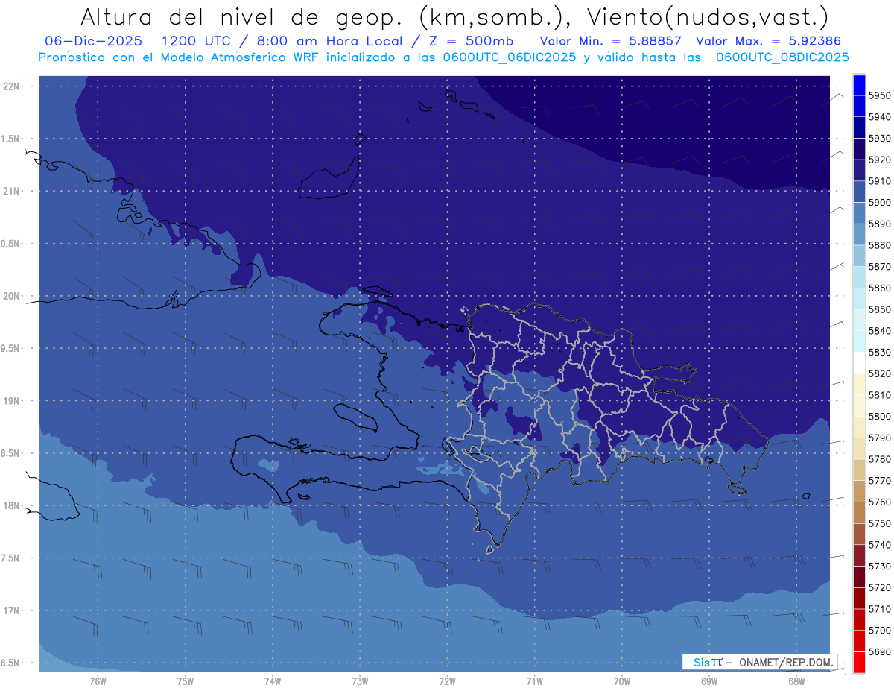Click the 5850 colorbar label

click(880, 309)
